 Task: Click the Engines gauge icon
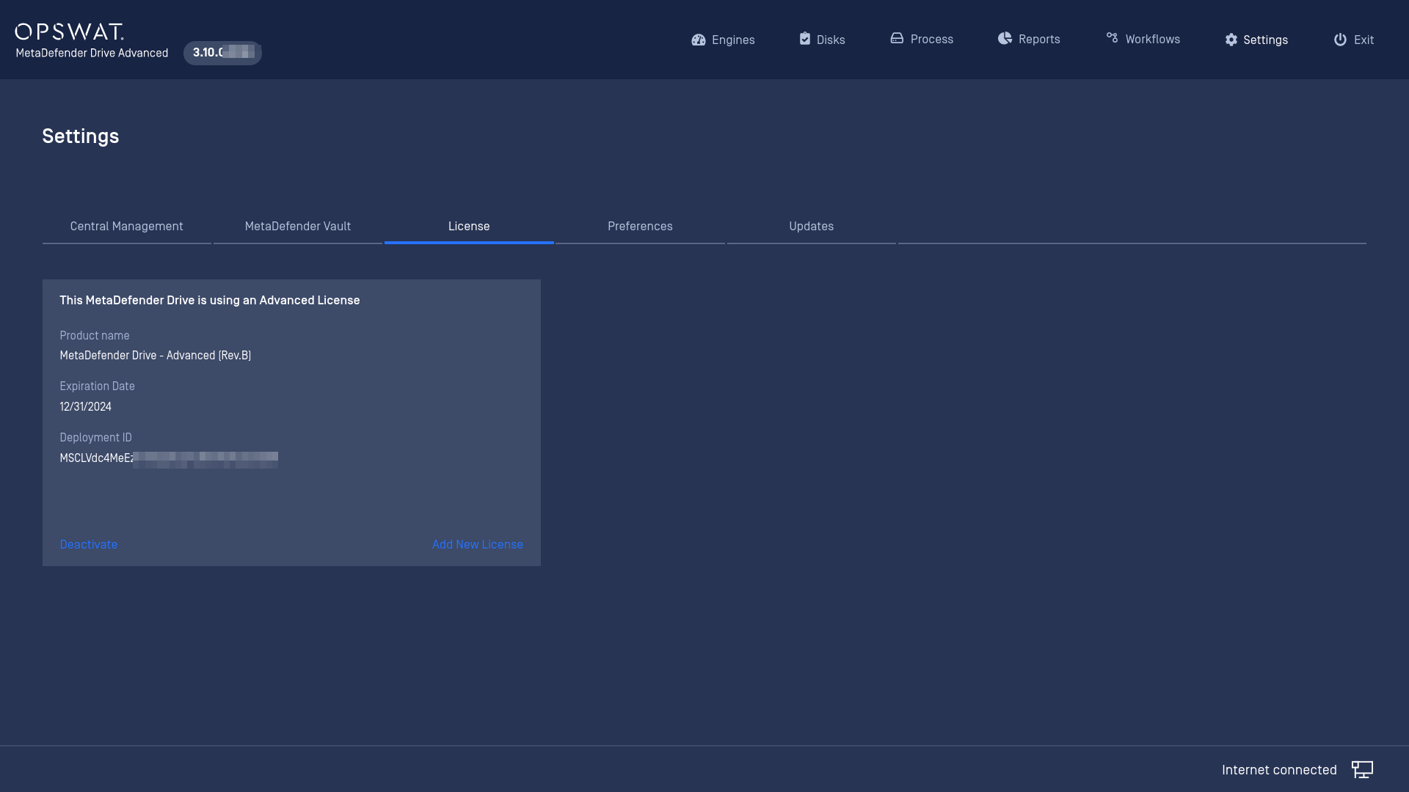tap(698, 40)
